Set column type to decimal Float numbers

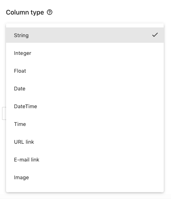click(x=85, y=71)
